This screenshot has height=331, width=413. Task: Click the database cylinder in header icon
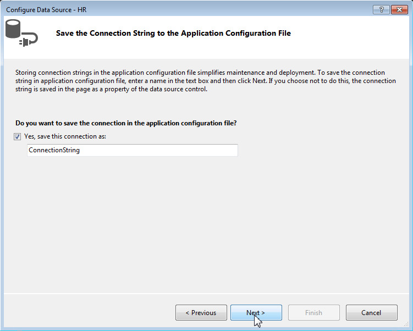point(14,29)
